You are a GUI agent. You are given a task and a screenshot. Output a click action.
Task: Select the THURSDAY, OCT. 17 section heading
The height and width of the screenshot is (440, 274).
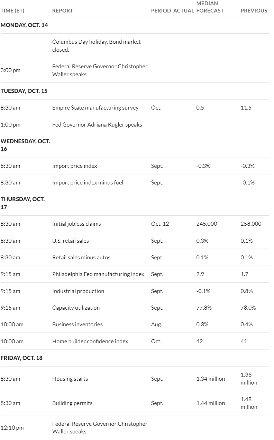coord(23,203)
